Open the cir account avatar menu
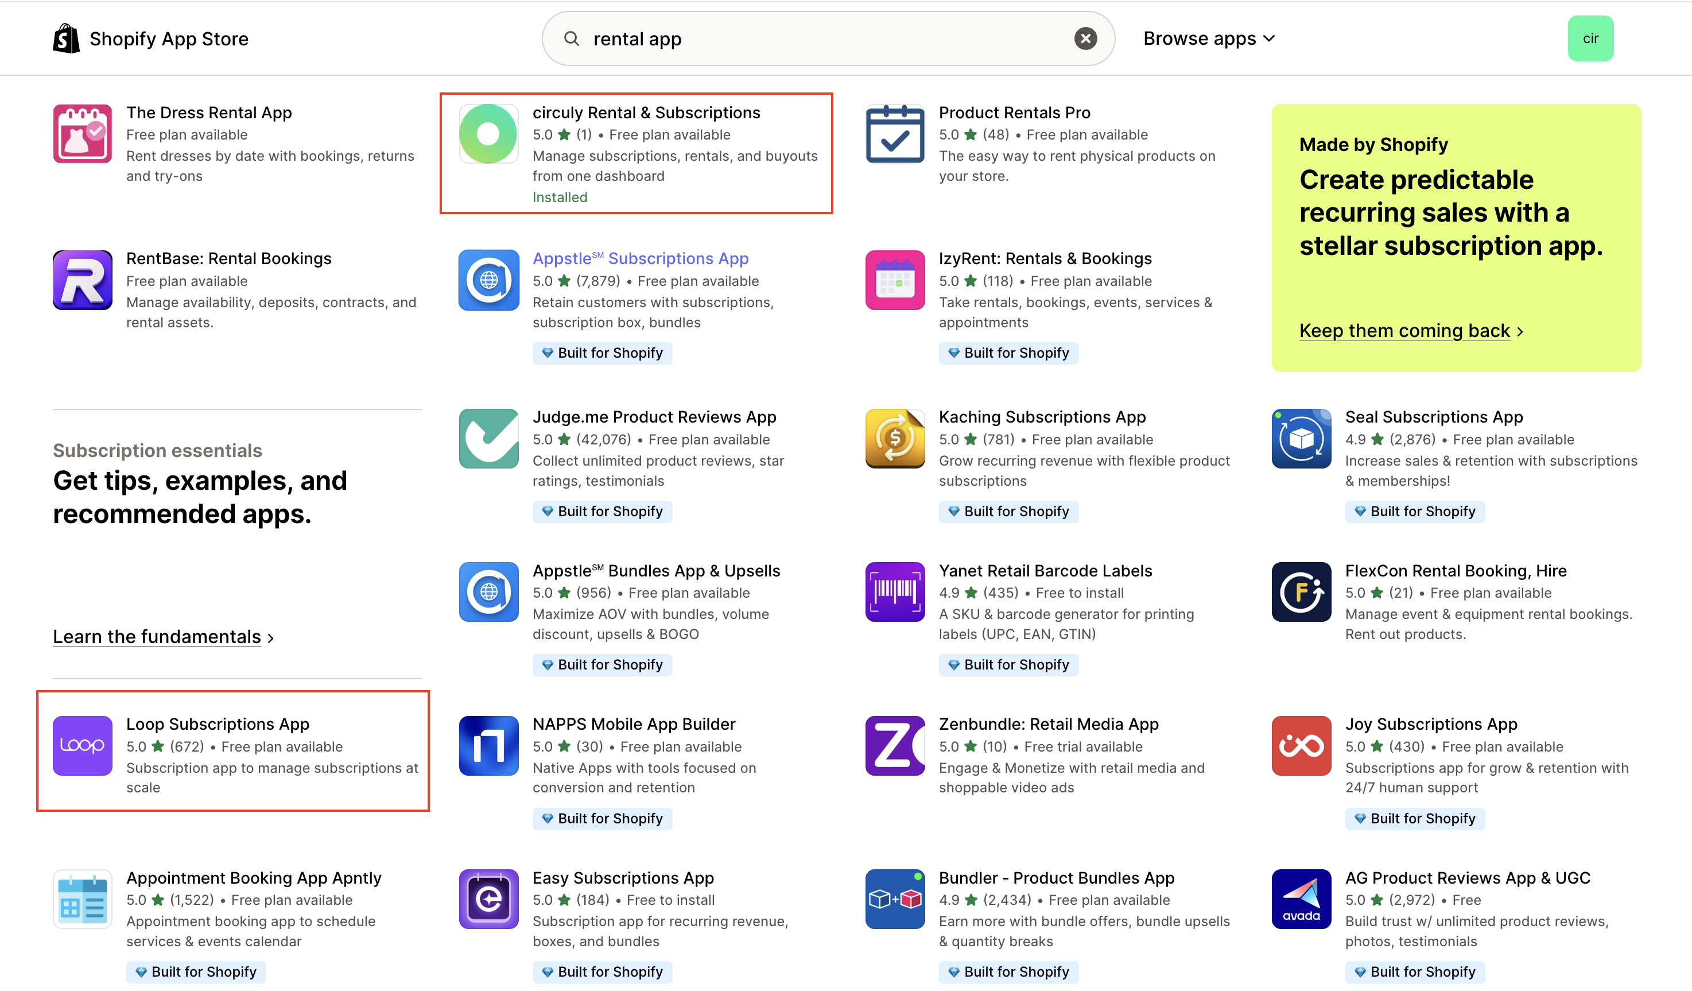 pyautogui.click(x=1590, y=38)
